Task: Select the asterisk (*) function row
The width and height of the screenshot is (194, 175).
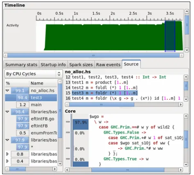Action: pos(31,147)
